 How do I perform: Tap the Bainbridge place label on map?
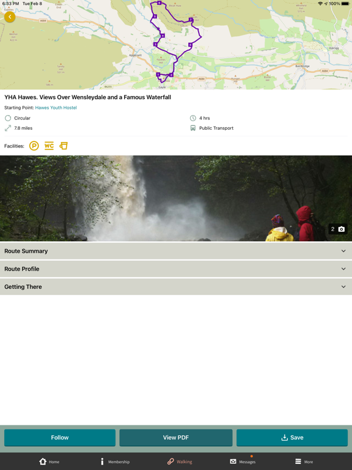coord(302,66)
